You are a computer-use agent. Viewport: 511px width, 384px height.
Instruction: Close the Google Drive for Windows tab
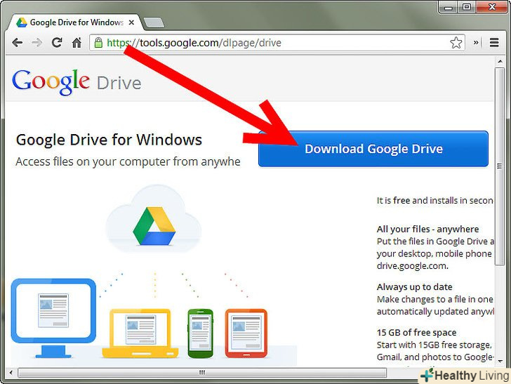[131, 22]
